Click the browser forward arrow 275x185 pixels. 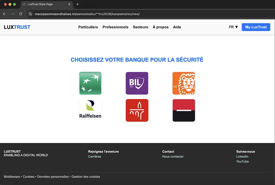(x=12, y=14)
